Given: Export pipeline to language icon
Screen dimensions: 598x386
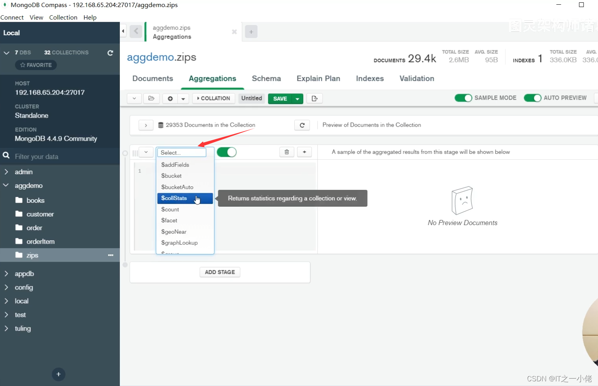Looking at the screenshot, I should [x=315, y=98].
